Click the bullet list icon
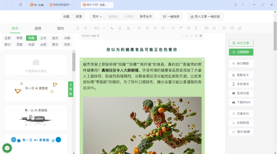277x154 pixels. 173,28
